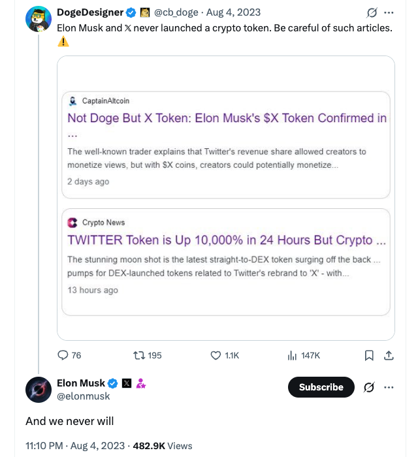The image size is (418, 457).
Task: Click Elon Musk's verified checkmark badge
Action: point(112,383)
